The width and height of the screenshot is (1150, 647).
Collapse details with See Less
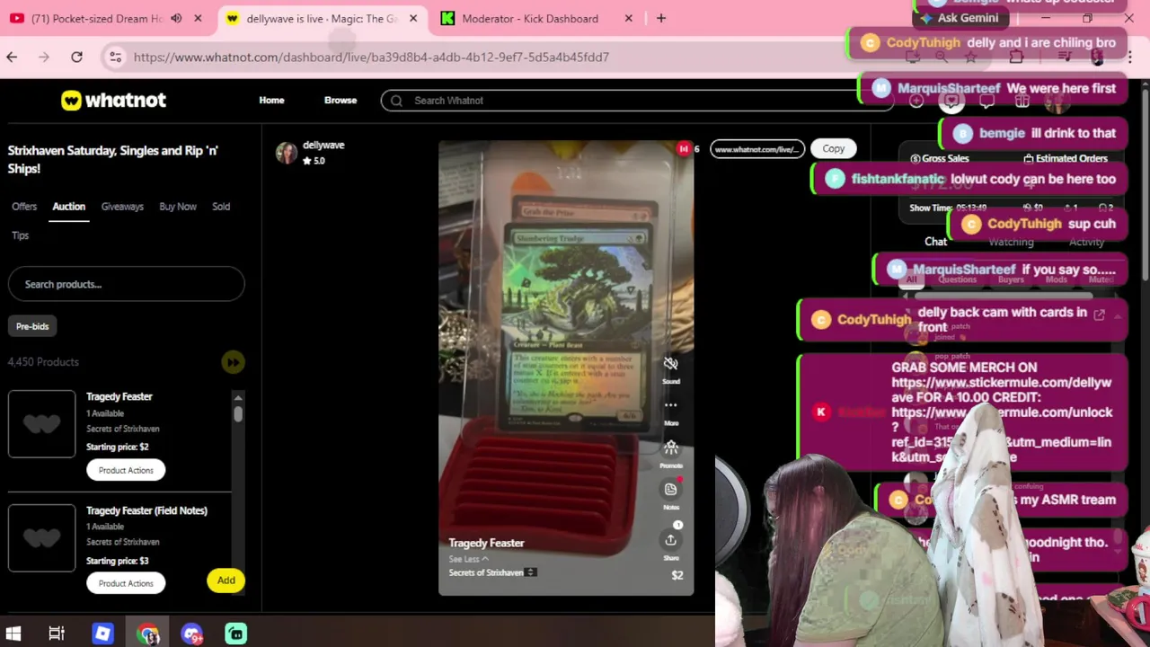coord(468,559)
